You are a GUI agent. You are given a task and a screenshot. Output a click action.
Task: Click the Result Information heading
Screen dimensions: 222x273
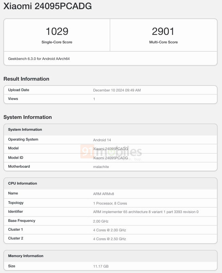26,79
